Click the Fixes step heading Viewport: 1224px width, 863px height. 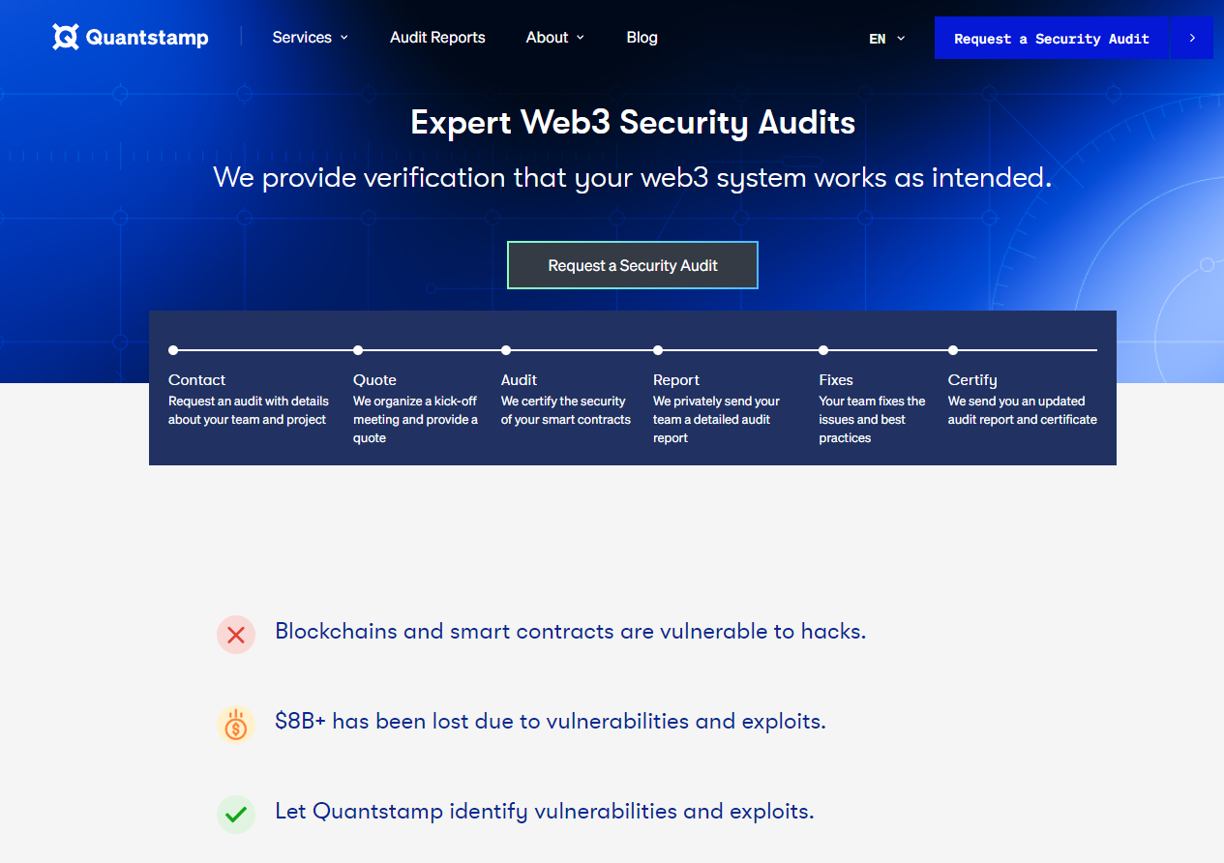[836, 380]
